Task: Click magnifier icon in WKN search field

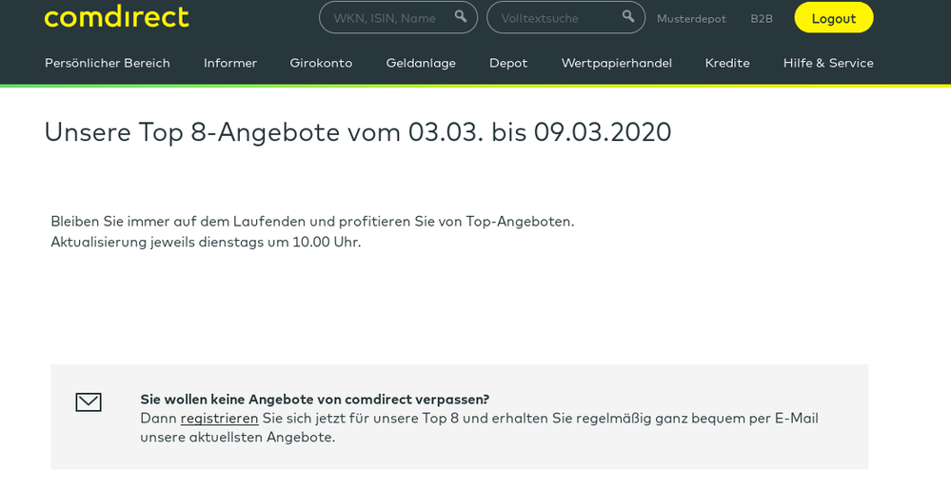Action: [461, 17]
